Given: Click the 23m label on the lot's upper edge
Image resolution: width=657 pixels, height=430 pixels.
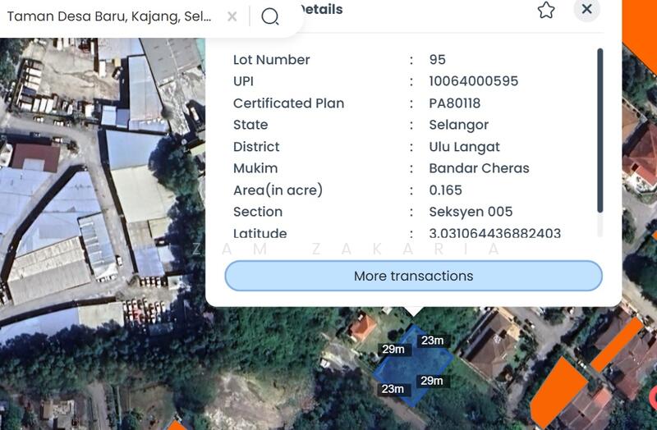Looking at the screenshot, I should pyautogui.click(x=432, y=341).
